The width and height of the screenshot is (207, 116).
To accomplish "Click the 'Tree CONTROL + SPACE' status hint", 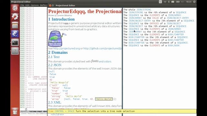I will (x=91, y=111).
